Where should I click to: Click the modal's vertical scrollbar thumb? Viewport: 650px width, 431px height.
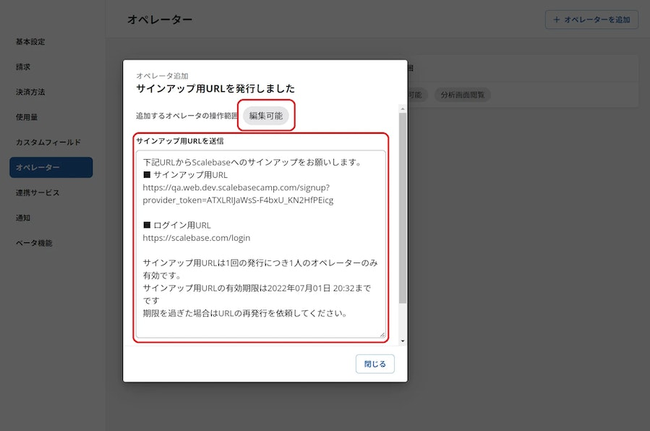(403, 210)
